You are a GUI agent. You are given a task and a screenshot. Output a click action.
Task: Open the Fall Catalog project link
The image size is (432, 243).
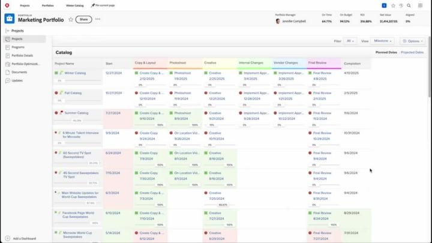[73, 93]
